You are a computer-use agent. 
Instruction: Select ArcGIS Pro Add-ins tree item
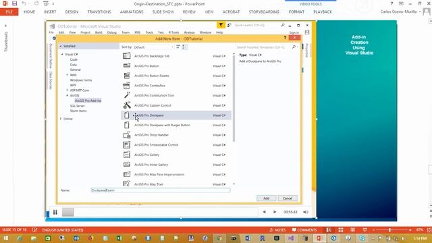tap(88, 101)
